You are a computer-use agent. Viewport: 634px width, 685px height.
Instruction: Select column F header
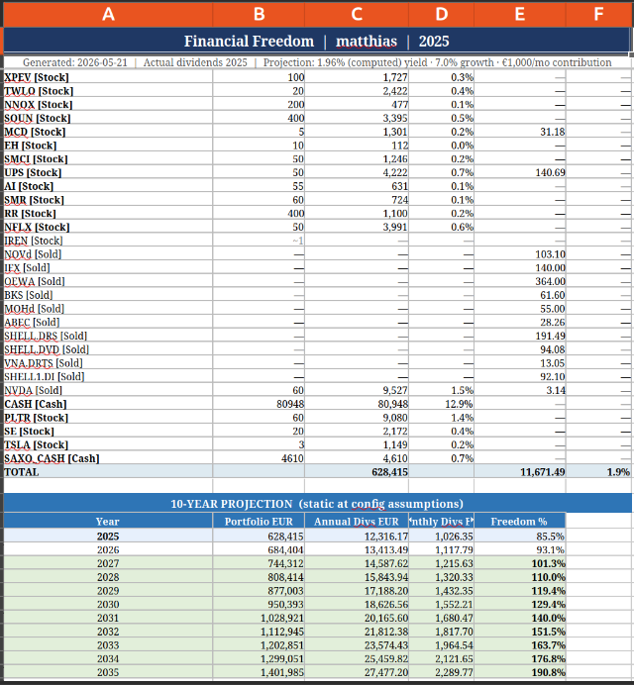click(x=598, y=14)
